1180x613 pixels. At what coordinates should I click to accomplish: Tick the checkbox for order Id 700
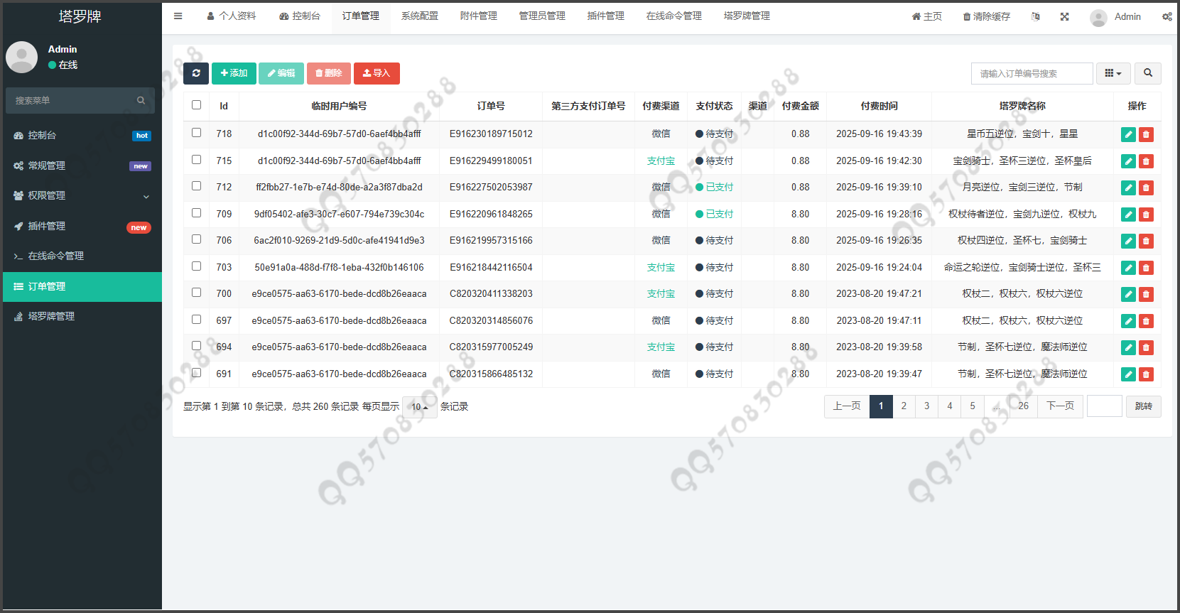197,293
